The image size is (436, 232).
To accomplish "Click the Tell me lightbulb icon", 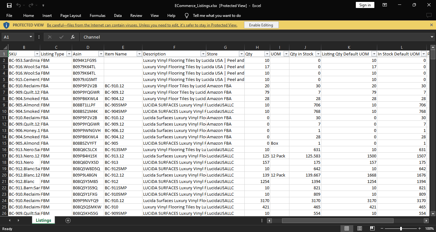I will coord(187,16).
